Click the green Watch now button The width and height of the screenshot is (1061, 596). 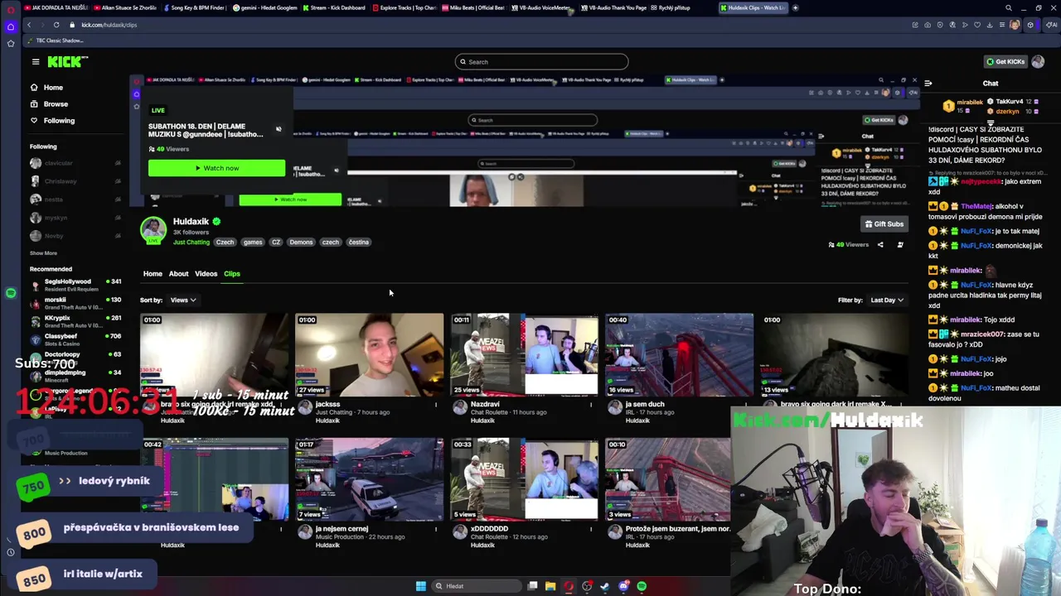216,168
